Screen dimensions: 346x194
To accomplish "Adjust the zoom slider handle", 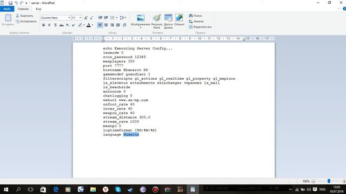I will click(329, 181).
